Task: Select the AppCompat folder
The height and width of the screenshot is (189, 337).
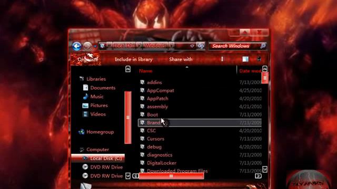Action: (x=160, y=90)
